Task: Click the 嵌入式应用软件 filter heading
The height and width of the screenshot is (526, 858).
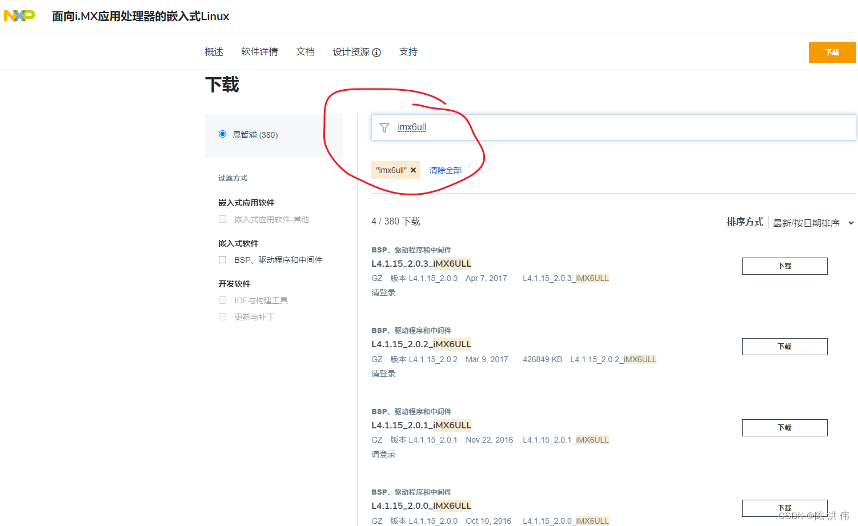Action: 246,203
